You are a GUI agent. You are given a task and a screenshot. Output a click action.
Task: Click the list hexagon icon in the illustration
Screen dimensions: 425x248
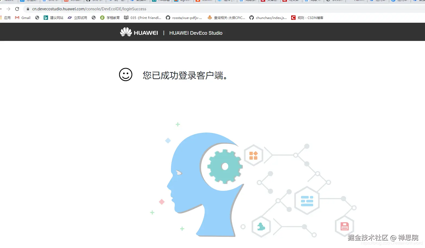[x=307, y=201]
